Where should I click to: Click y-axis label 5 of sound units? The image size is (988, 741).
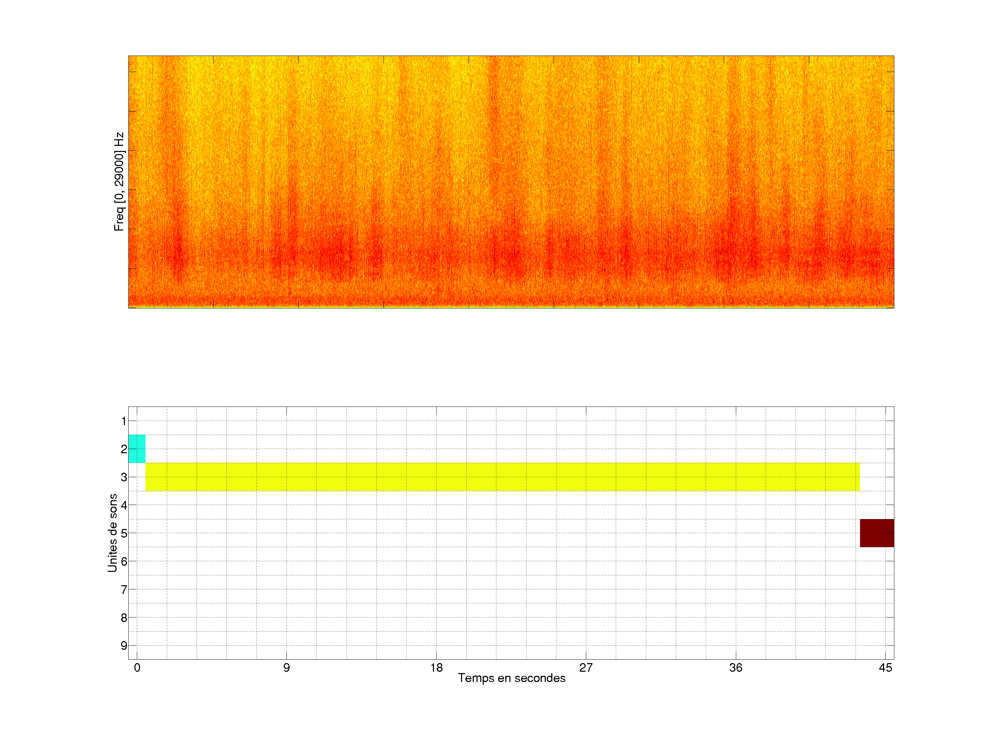click(x=124, y=533)
